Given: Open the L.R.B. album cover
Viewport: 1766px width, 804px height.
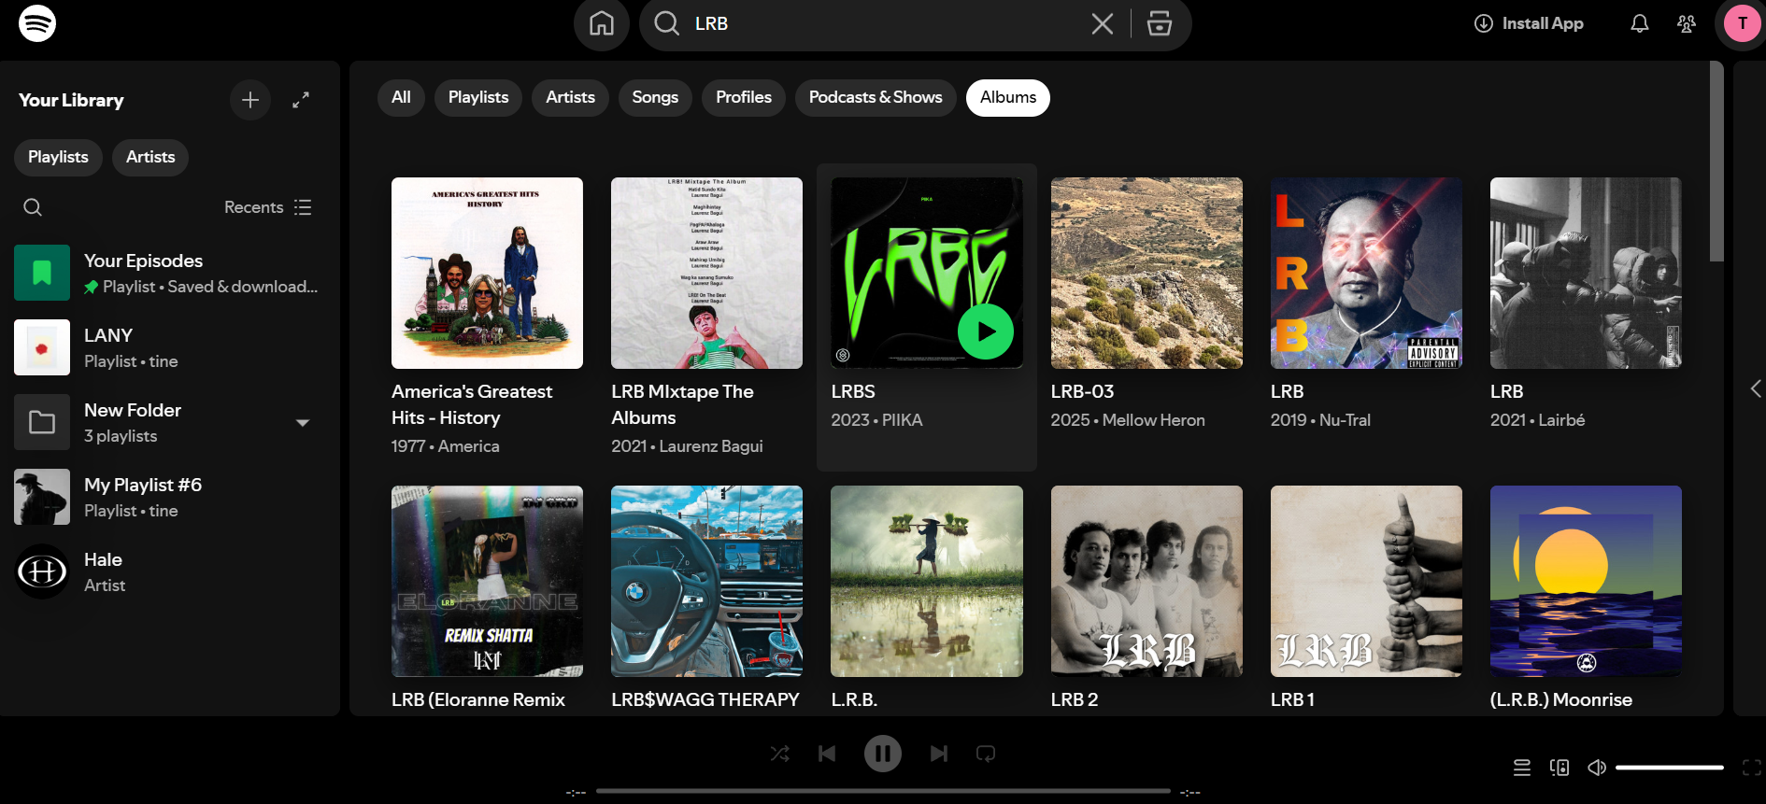Looking at the screenshot, I should [927, 581].
